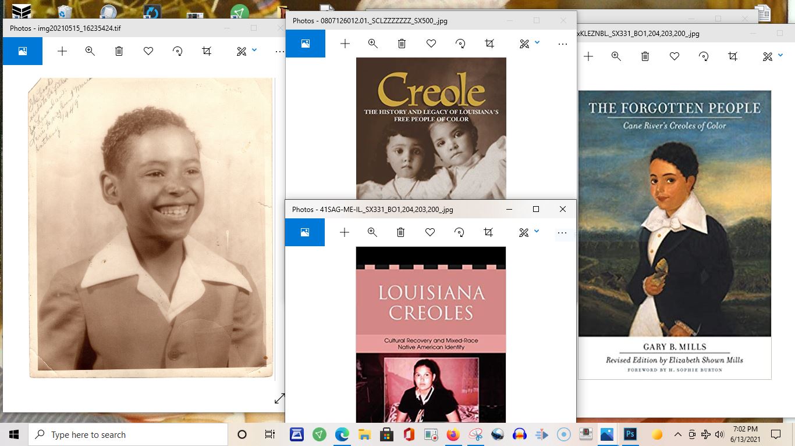The width and height of the screenshot is (795, 446).
Task: Switch to Photos app on taskbar
Action: [x=607, y=434]
